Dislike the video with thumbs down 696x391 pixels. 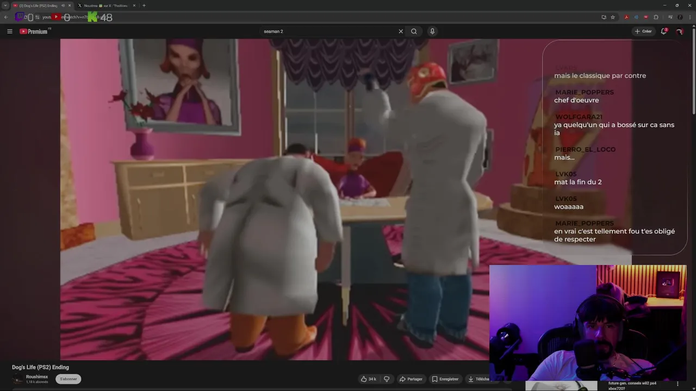pyautogui.click(x=387, y=379)
